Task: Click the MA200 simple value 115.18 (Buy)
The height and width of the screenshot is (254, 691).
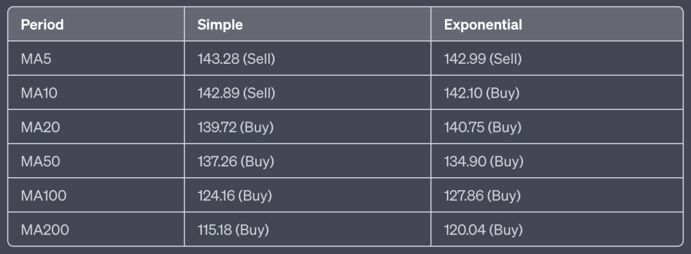Action: 233,230
